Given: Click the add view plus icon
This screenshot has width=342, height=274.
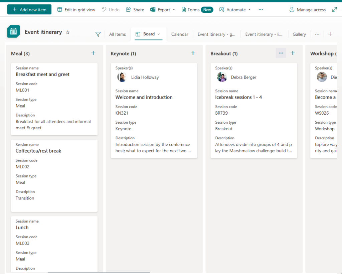Looking at the screenshot, I should click(x=330, y=34).
